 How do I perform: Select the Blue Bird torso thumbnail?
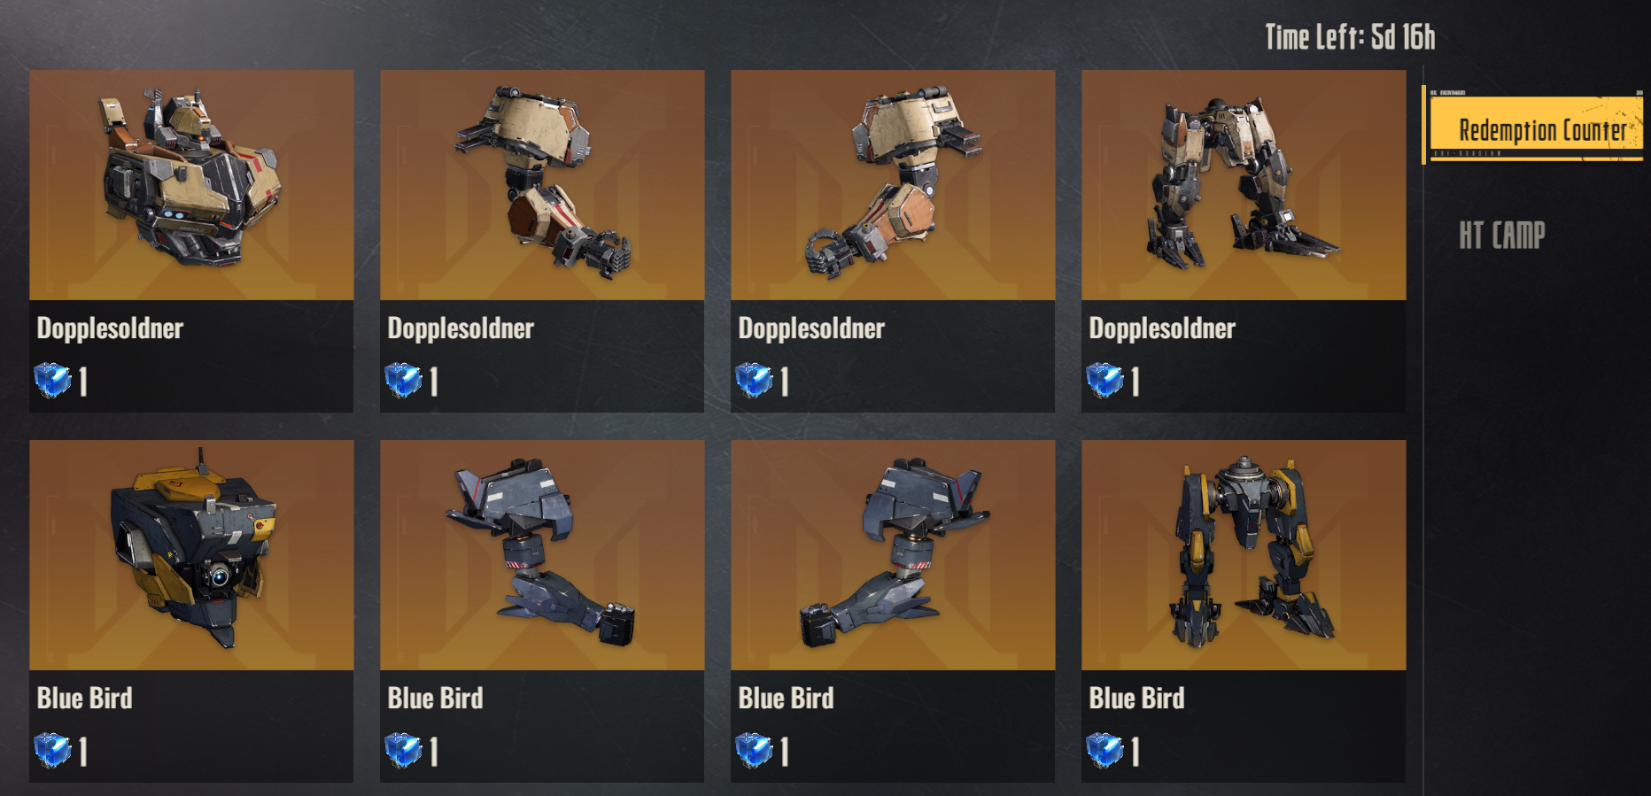click(x=191, y=555)
